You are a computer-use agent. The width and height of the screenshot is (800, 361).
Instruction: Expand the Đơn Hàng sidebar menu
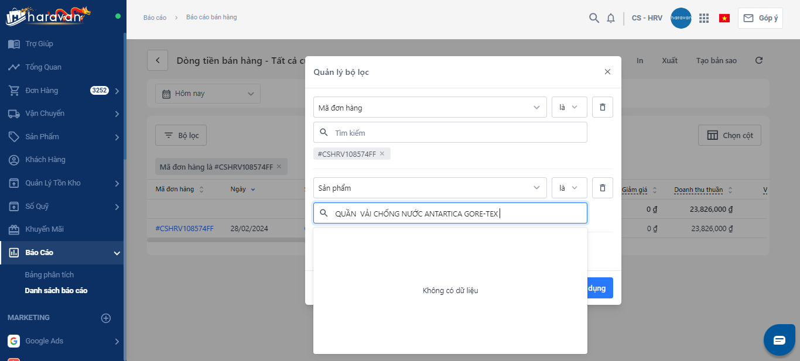click(x=117, y=91)
